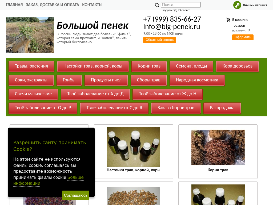Accept cookies with the Соглашаюсь button
273x205 pixels.
point(76,195)
